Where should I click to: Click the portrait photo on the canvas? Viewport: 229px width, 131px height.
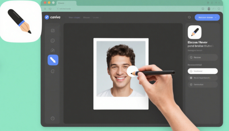[x=121, y=69]
